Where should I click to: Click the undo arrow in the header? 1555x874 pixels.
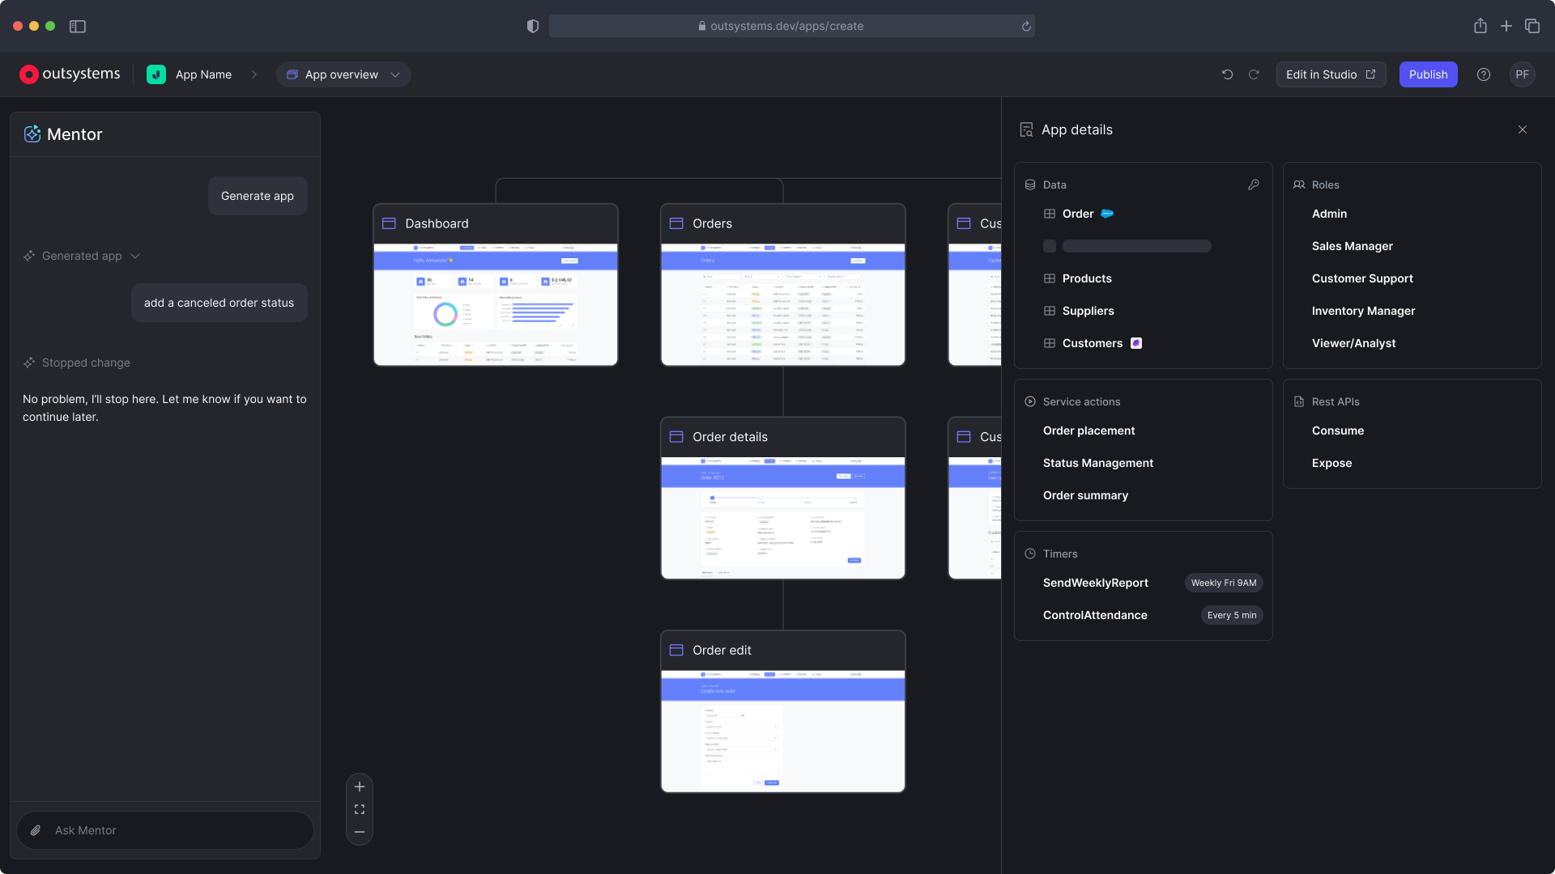coord(1227,74)
